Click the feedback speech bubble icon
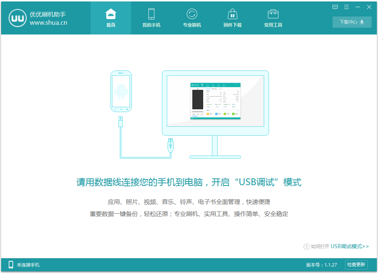378x274 pixels. click(335, 7)
